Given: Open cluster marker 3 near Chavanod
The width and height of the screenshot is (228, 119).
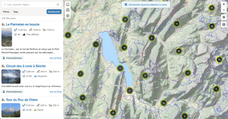Looking at the screenshot, I should tap(68, 35).
